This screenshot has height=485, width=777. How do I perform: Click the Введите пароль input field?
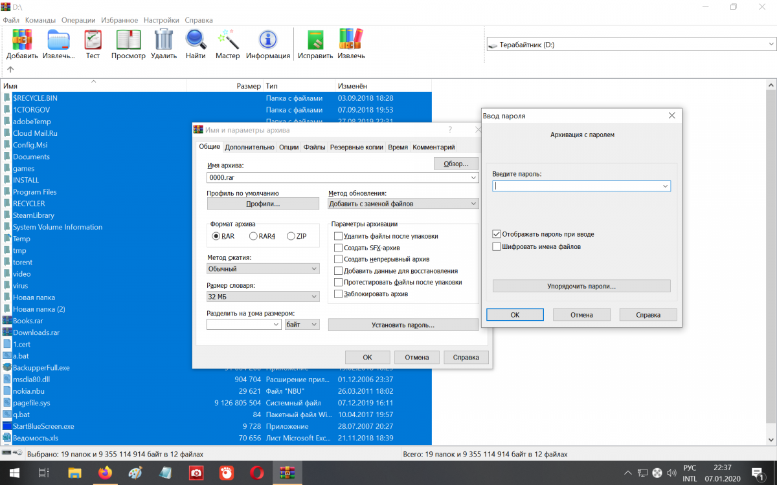[576, 186]
